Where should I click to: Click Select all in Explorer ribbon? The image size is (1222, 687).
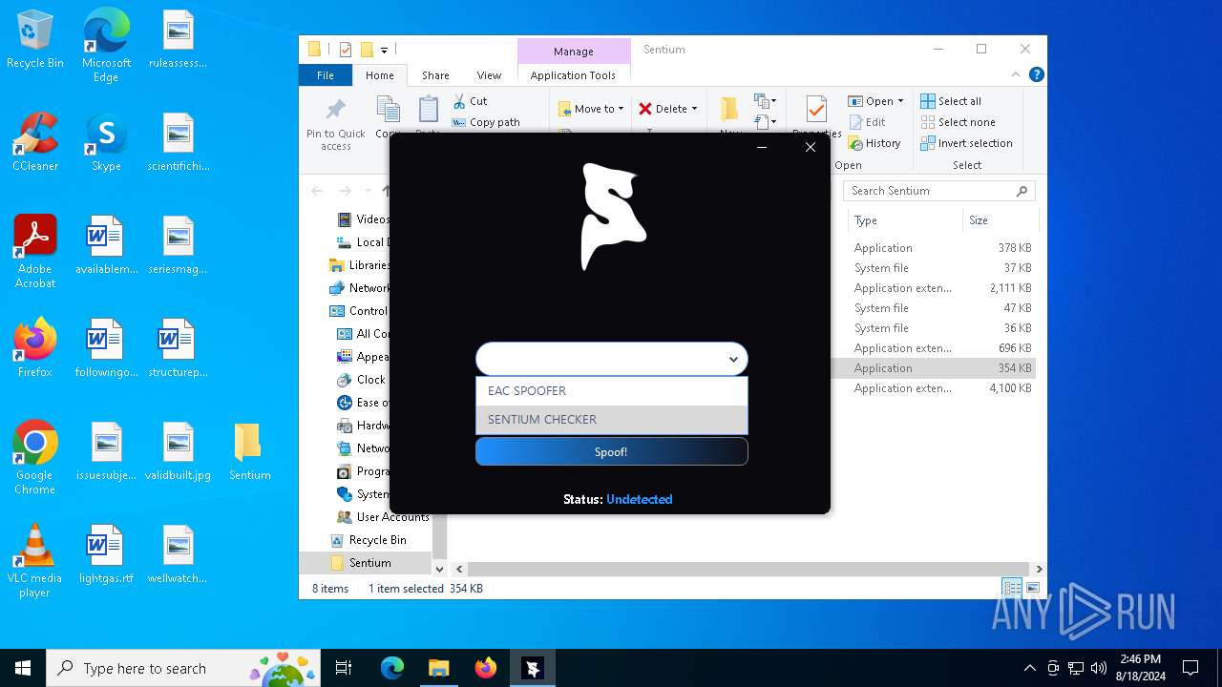point(951,101)
